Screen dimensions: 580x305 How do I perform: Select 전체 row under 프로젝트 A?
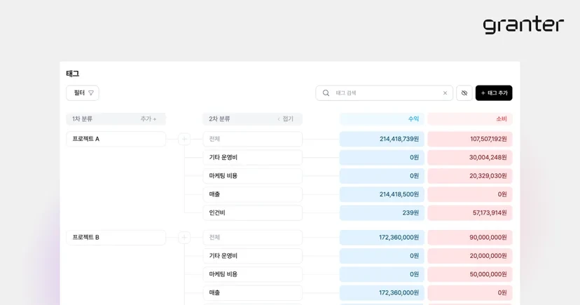(x=253, y=139)
